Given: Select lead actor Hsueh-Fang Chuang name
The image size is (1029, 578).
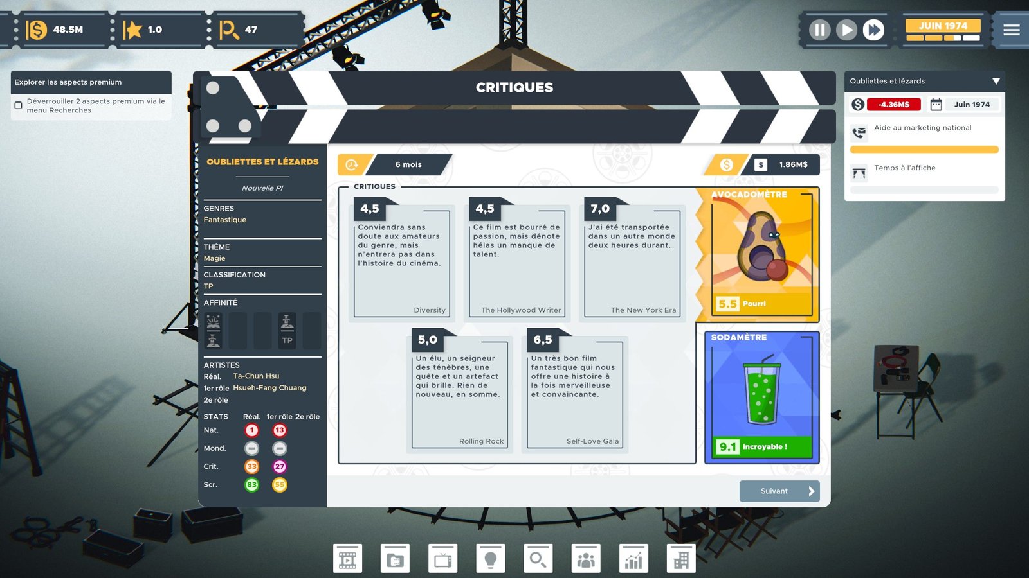Looking at the screenshot, I should point(269,388).
